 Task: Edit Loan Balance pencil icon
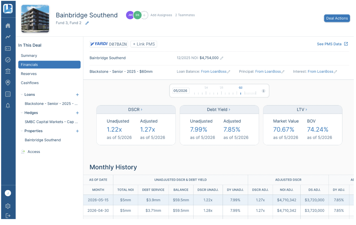229,72
